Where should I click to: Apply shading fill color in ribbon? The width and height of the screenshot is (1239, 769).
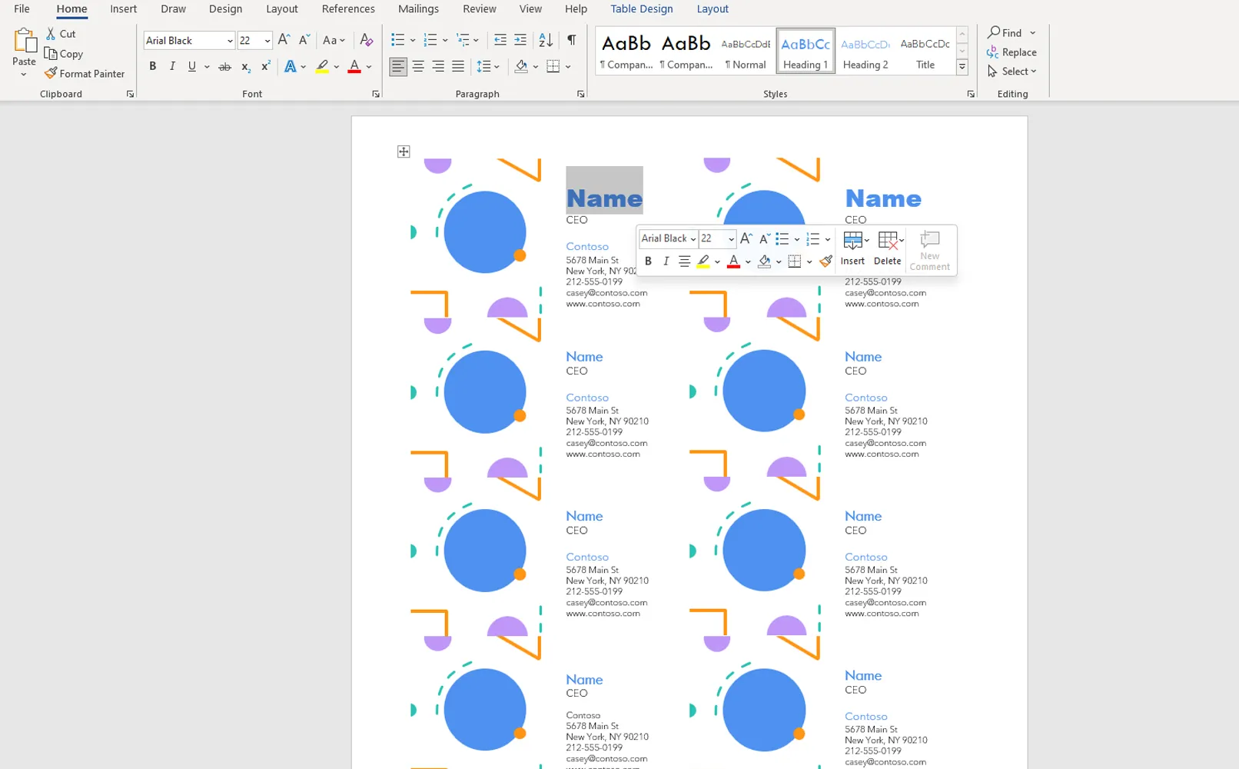[521, 67]
